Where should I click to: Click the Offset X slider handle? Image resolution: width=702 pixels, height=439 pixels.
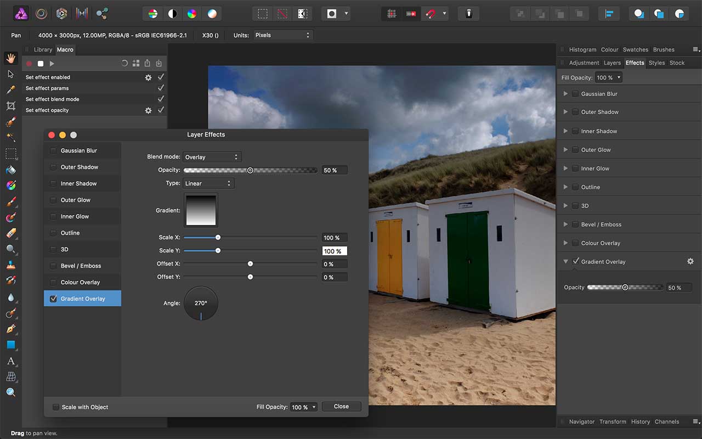[250, 264]
